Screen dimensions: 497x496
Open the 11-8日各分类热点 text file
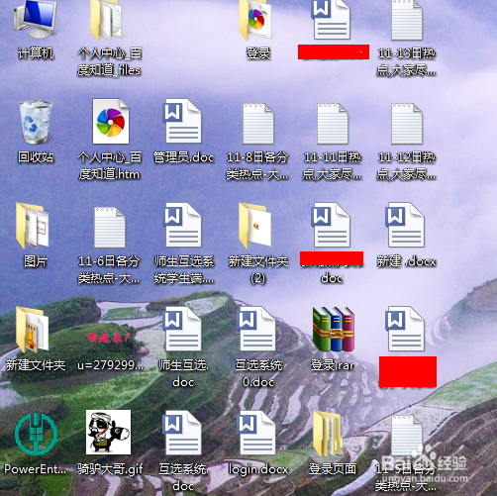258,124
